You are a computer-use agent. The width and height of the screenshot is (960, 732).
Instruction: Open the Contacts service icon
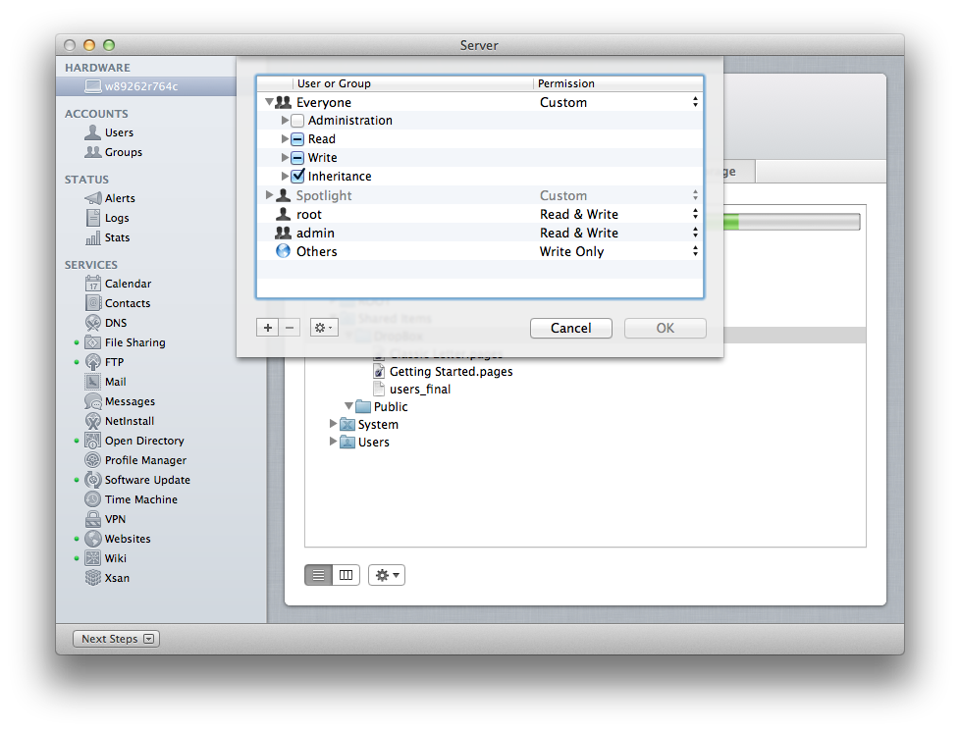click(x=93, y=303)
